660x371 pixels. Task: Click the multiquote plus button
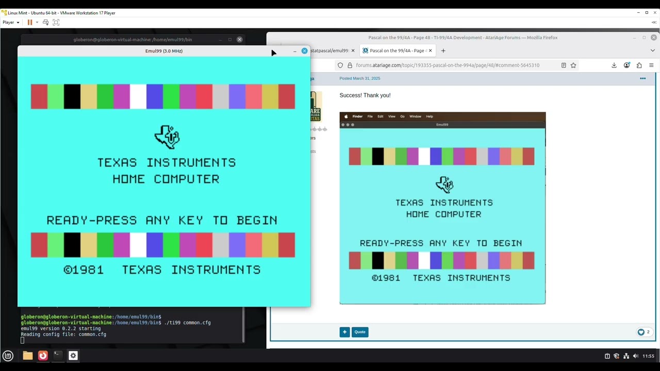click(344, 332)
